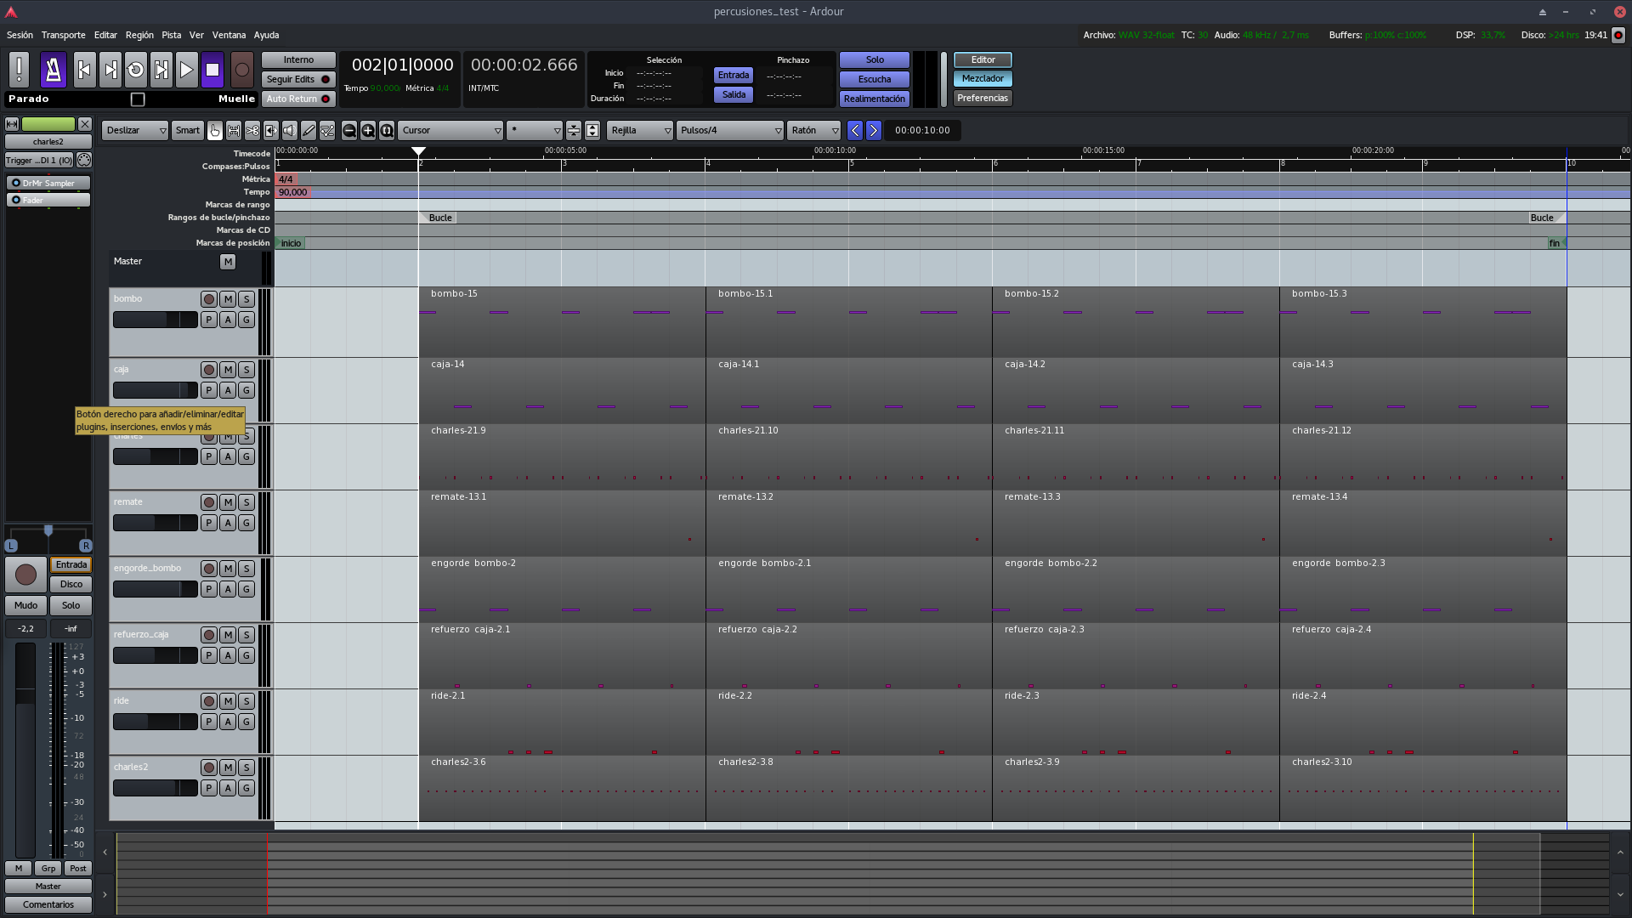Open the Deslizar edit mode dropdown

pos(136,131)
